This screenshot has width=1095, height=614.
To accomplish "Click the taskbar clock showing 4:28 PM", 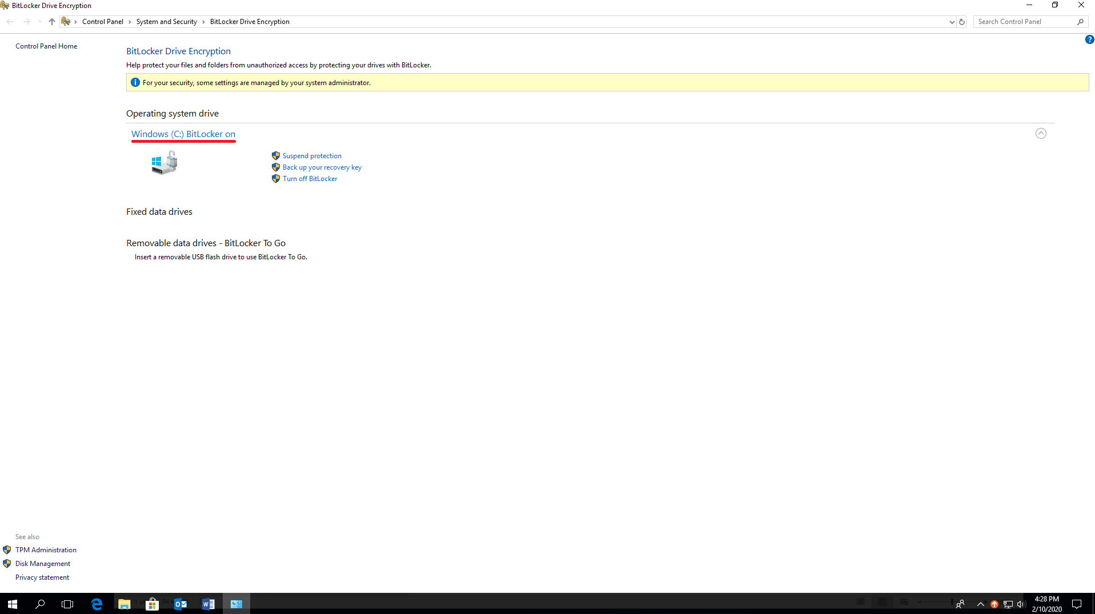I will 1046,604.
